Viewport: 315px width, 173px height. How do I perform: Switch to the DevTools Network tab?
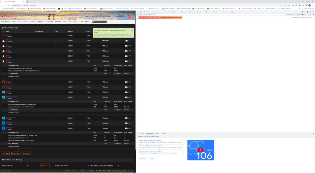pyautogui.click(x=167, y=12)
